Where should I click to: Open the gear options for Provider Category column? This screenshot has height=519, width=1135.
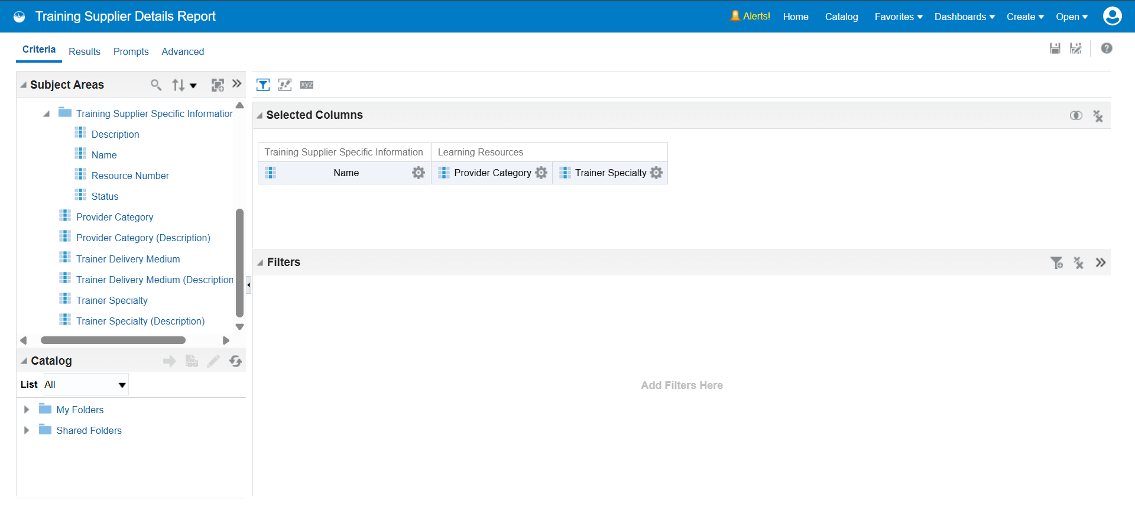point(541,173)
